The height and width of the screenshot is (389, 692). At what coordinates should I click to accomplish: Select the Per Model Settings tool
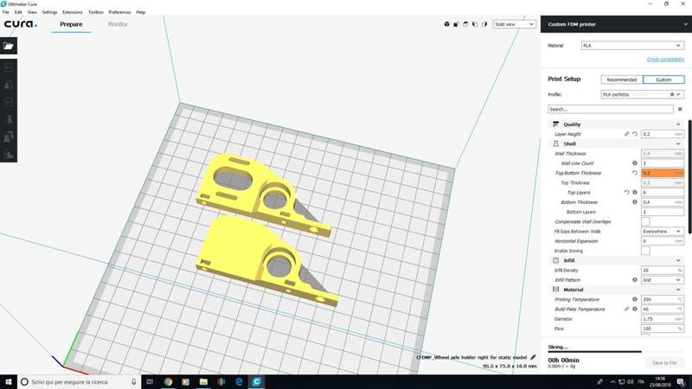tap(9, 137)
